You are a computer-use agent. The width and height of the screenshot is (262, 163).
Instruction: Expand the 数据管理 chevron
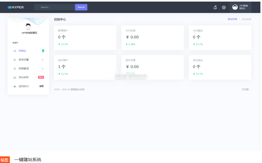[43, 68]
